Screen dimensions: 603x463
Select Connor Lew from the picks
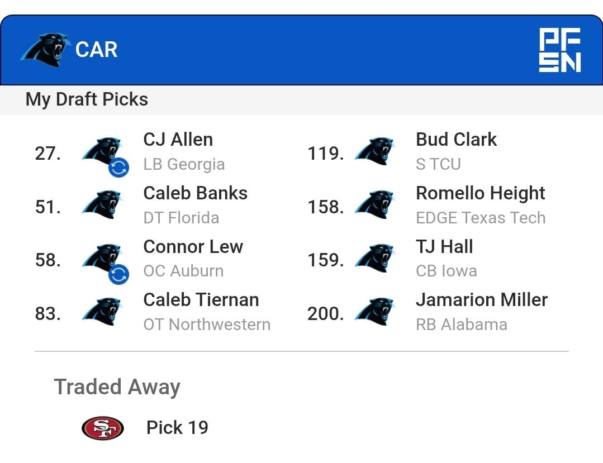click(x=193, y=247)
